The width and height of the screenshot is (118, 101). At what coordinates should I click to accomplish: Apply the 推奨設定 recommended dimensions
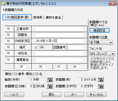(x=99, y=31)
